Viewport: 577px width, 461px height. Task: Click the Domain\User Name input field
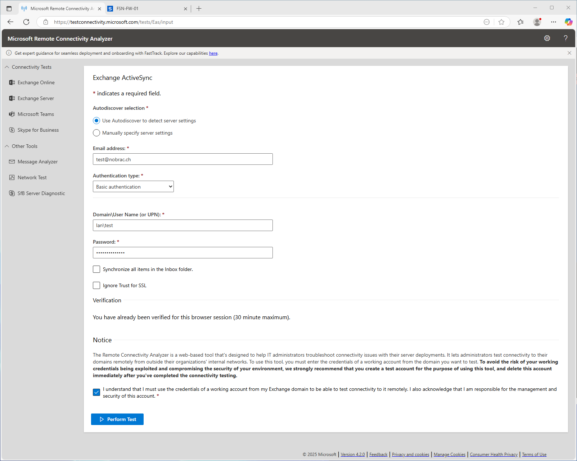point(183,225)
